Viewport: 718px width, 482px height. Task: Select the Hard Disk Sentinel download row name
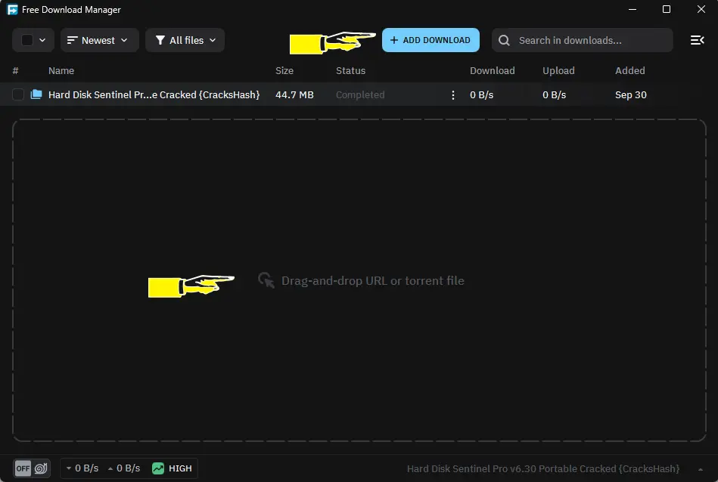click(154, 95)
